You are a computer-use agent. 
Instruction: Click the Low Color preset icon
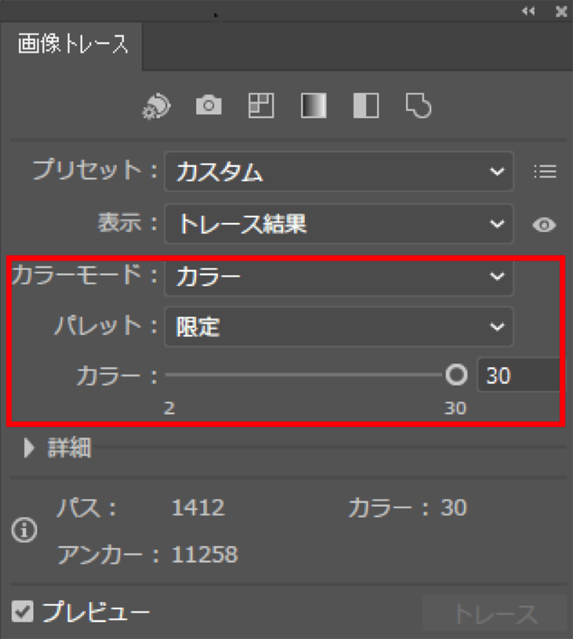[x=261, y=106]
